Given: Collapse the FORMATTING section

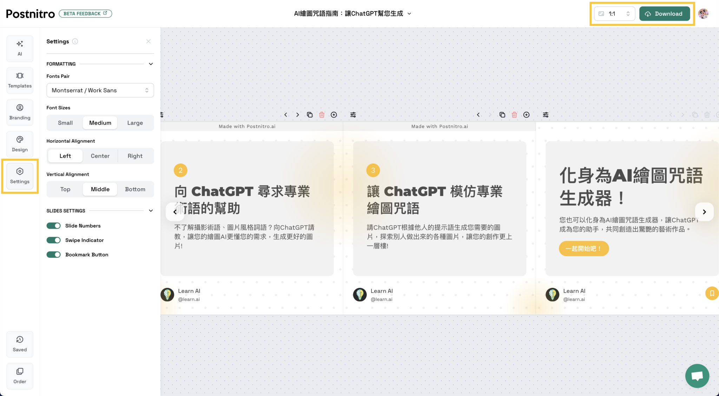Looking at the screenshot, I should click(x=151, y=64).
